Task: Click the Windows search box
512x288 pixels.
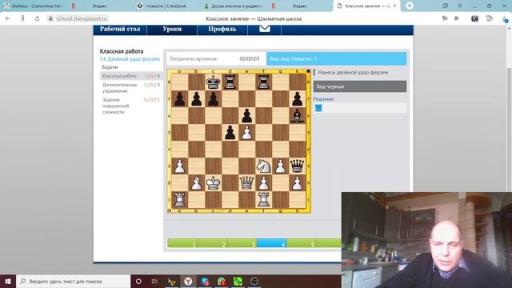Action: coord(73,281)
